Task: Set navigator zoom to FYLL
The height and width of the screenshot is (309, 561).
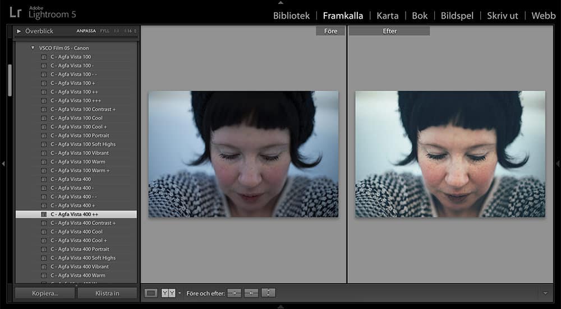Action: (105, 31)
